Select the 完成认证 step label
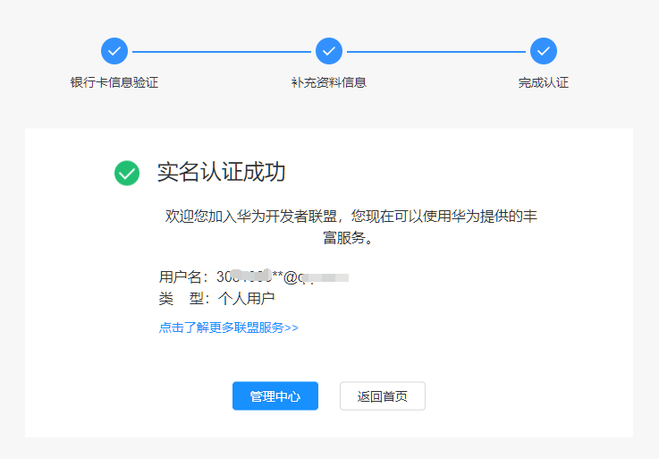The width and height of the screenshot is (659, 459). point(544,82)
